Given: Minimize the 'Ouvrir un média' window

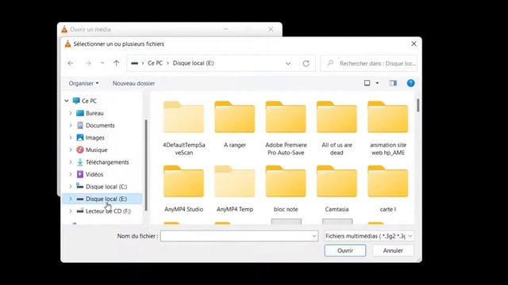Looking at the screenshot, I should pyautogui.click(x=226, y=29).
